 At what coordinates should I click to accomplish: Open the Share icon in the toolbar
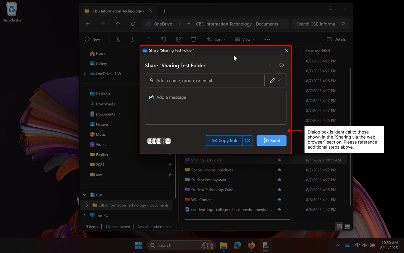(178, 39)
